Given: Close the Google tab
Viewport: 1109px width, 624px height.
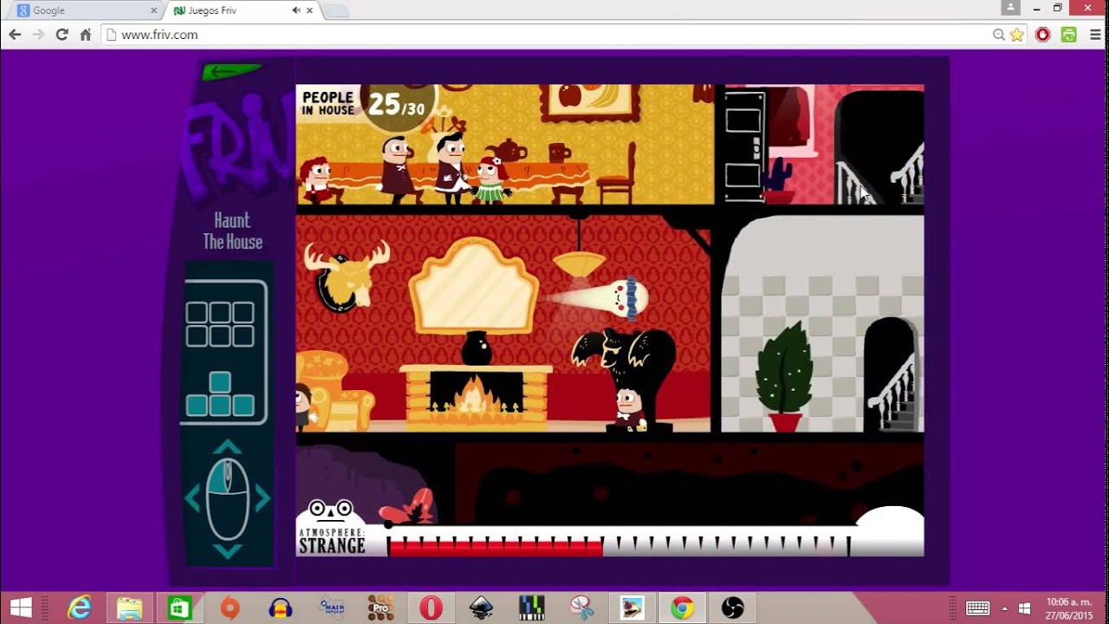Looking at the screenshot, I should [154, 10].
